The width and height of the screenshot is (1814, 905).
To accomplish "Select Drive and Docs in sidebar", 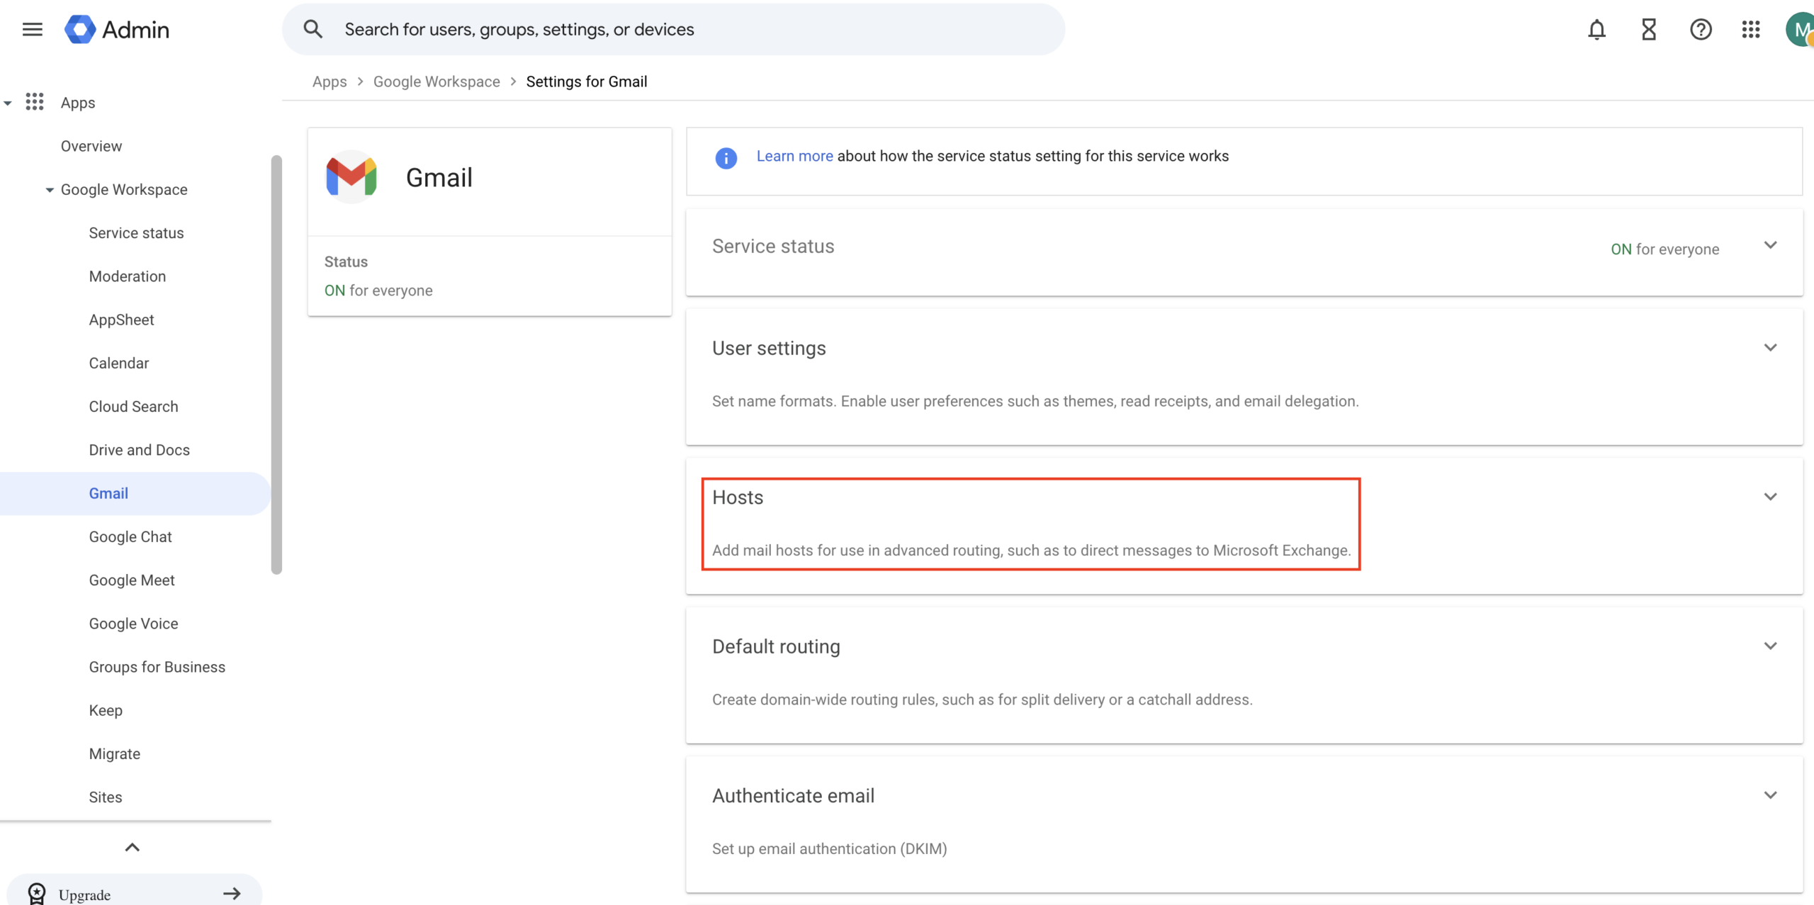I will (139, 450).
